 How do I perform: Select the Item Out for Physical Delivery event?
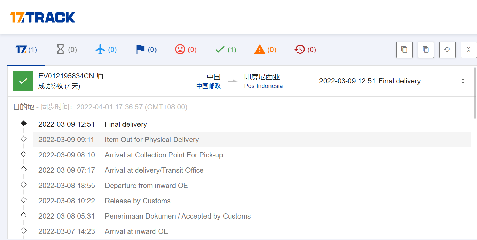tap(252, 140)
